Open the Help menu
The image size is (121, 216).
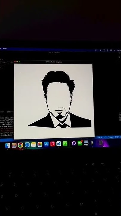[5, 49]
